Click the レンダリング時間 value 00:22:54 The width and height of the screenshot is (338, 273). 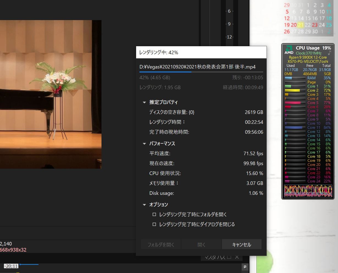[x=254, y=122]
